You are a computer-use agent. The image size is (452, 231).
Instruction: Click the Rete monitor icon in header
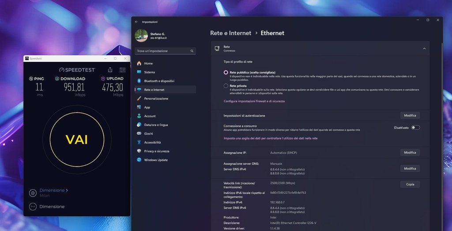pyautogui.click(x=217, y=49)
